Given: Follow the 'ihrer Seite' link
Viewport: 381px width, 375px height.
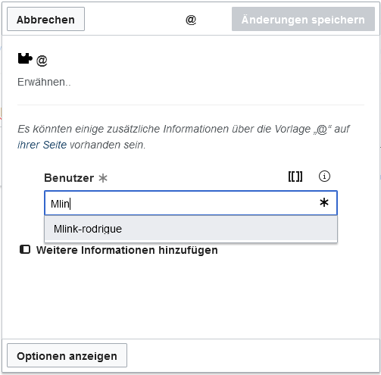Looking at the screenshot, I should pyautogui.click(x=42, y=145).
